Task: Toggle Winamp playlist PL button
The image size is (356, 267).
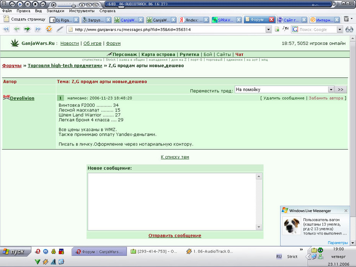Action: pyautogui.click(x=89, y=5)
